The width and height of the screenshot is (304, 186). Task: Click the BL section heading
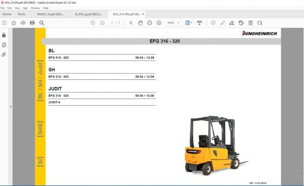click(52, 51)
